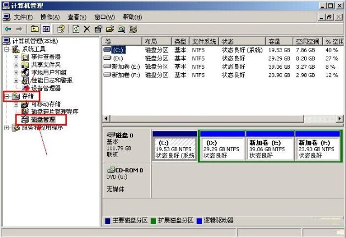Click the Help question mark toolbar icon
346x238 pixels.
(61, 29)
